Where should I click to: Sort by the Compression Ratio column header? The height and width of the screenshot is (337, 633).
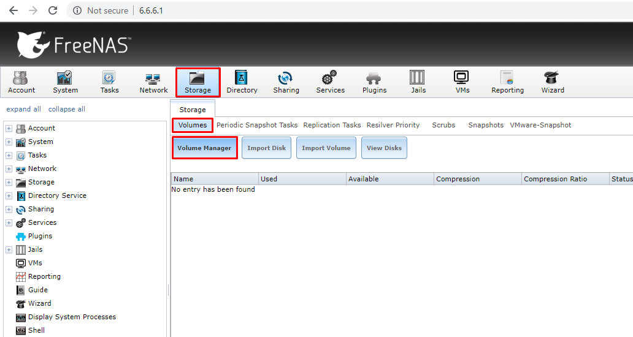coord(565,179)
